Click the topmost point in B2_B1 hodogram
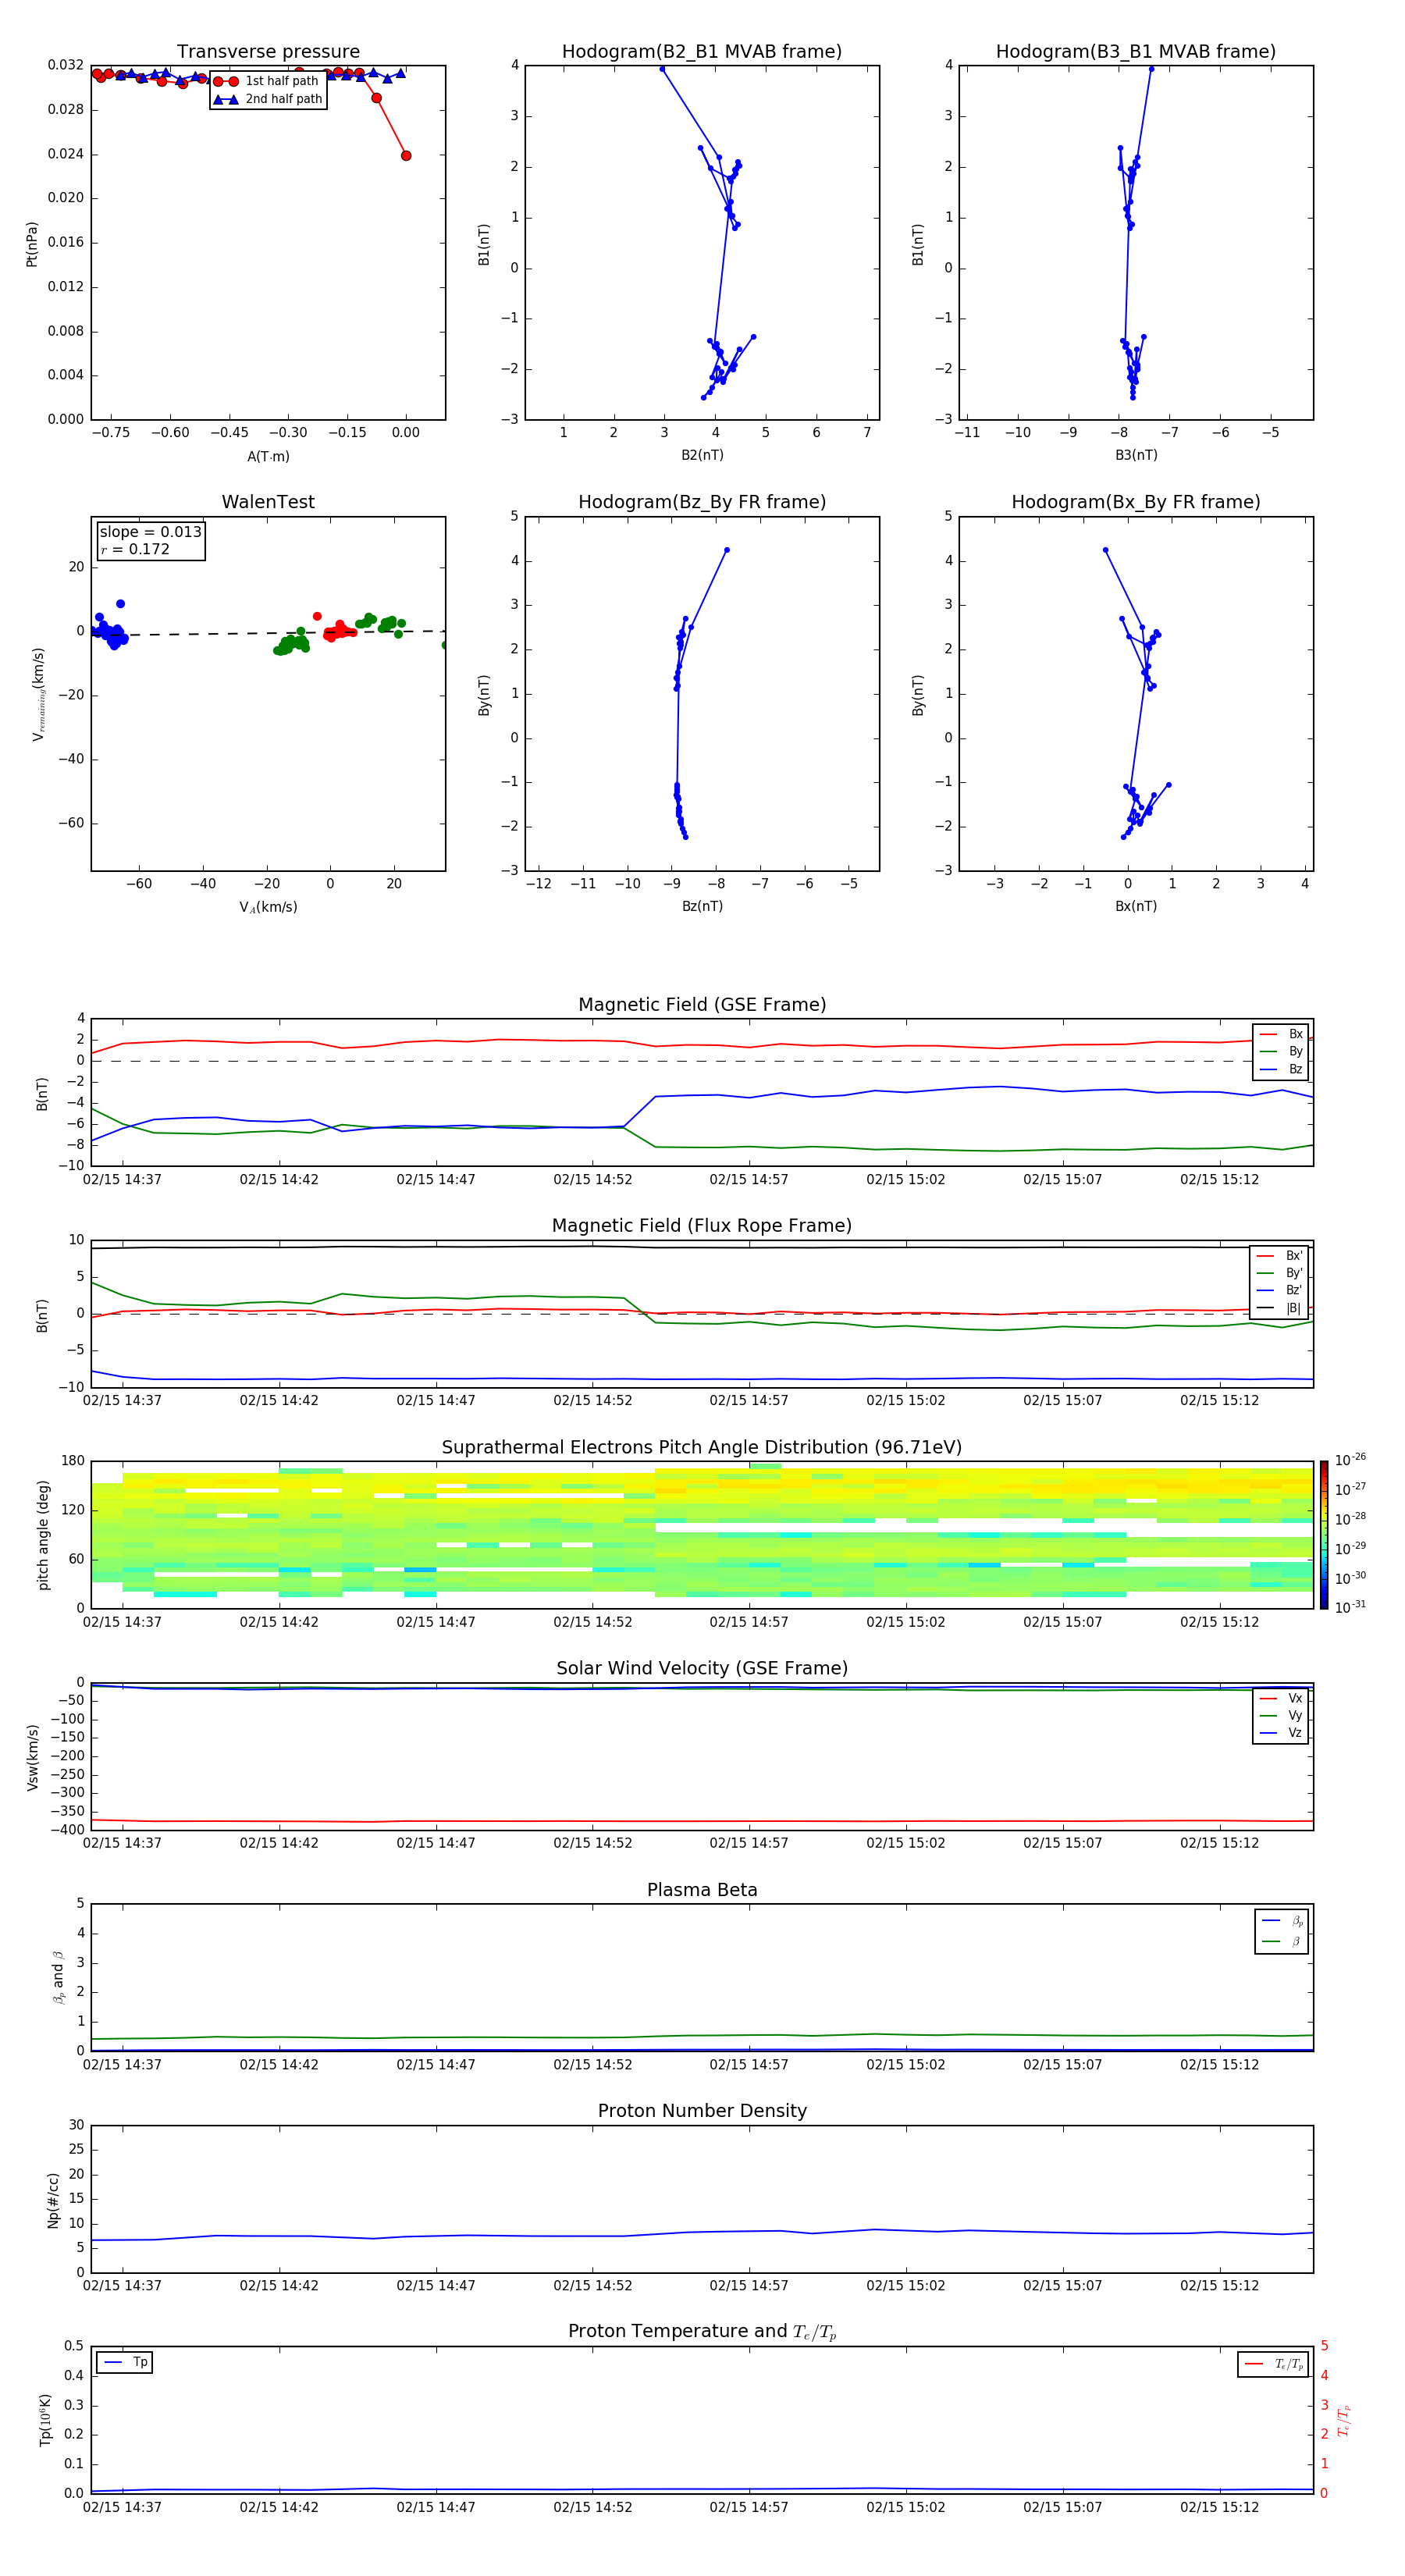Image resolution: width=1405 pixels, height=2576 pixels. point(662,69)
